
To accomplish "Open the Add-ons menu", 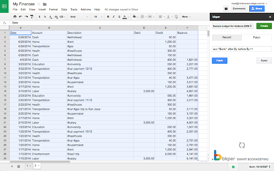I will click(x=86, y=9).
